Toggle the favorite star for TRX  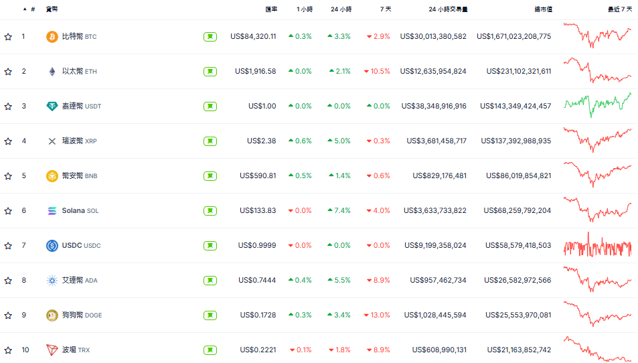coord(8,350)
